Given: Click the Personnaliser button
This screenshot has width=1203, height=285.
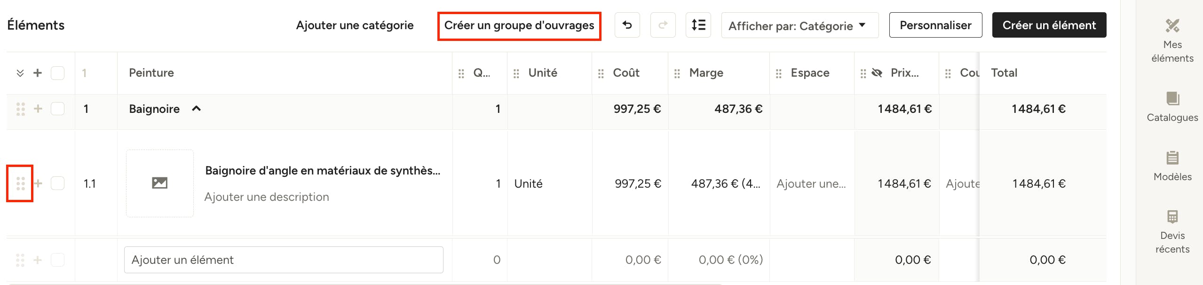Looking at the screenshot, I should coord(935,25).
